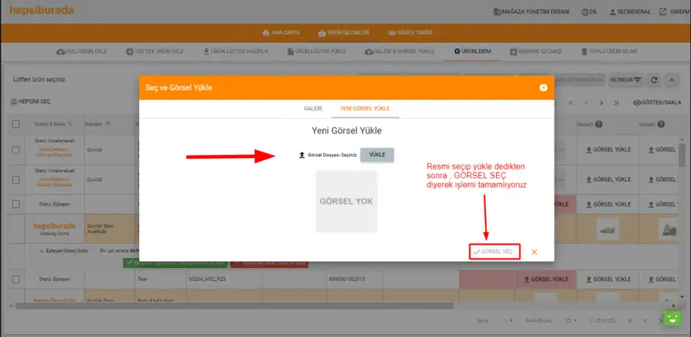Open the MAĞAZA YÖNETİM EKRANI menu
The height and width of the screenshot is (337, 691).
531,12
